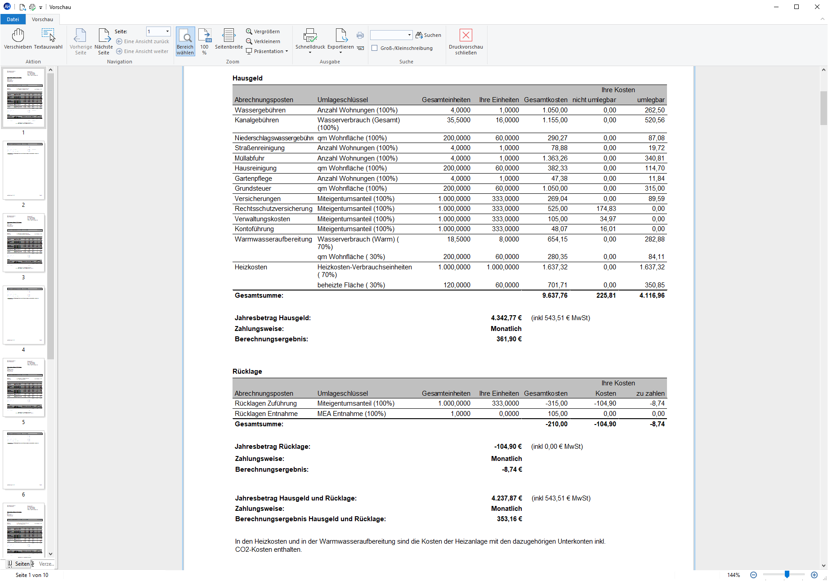Click the 'Kanalgebühren' row label
The image size is (828, 581).
tap(257, 120)
